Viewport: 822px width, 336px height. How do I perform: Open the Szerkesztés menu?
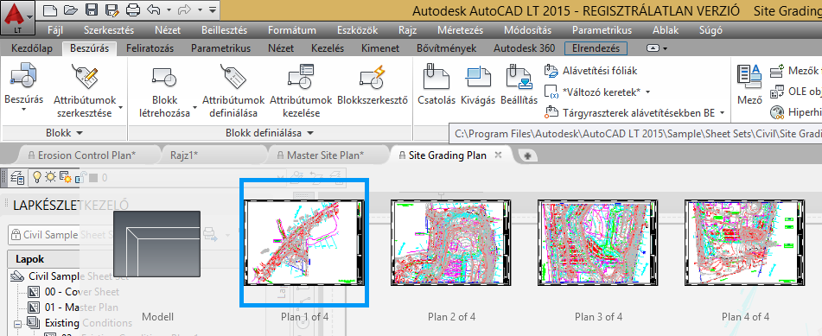109,30
